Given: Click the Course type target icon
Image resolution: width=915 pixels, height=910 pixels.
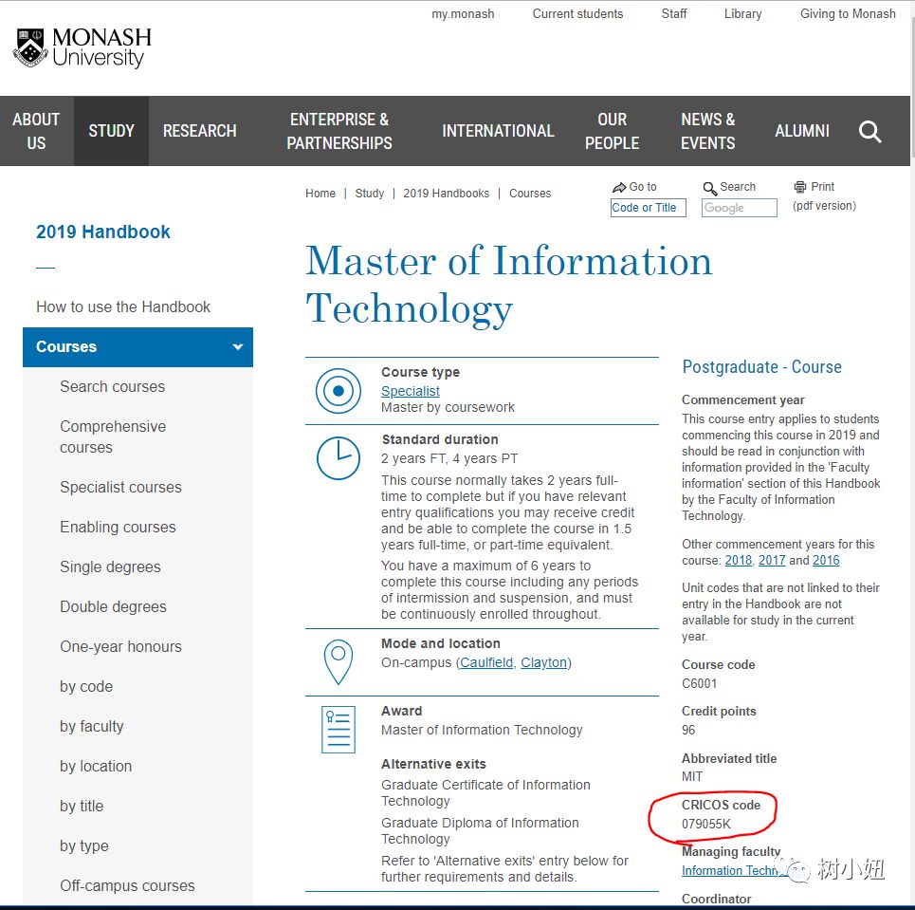Looking at the screenshot, I should pyautogui.click(x=339, y=391).
